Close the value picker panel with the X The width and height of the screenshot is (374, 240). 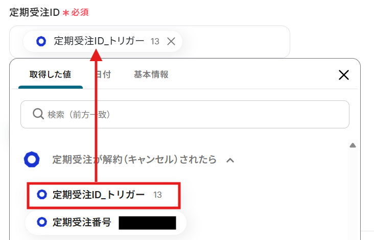[344, 75]
